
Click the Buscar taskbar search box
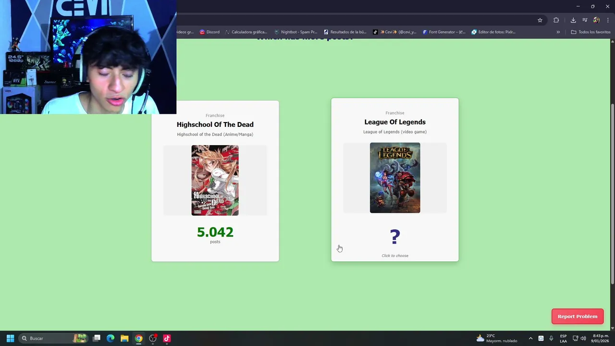(x=54, y=338)
